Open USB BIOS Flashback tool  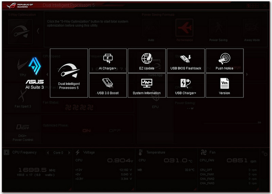[x=186, y=61]
